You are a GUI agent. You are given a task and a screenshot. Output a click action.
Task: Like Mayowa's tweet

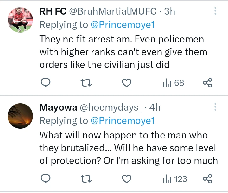click(127, 179)
